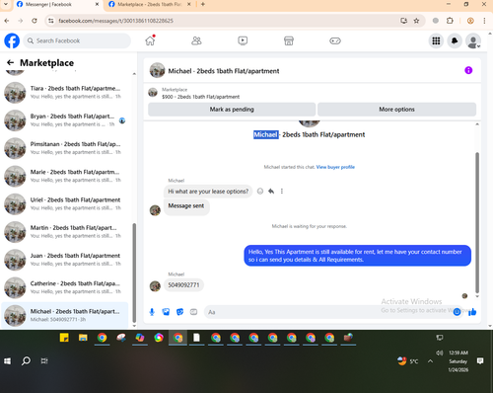
Task: Open emoji picker in message box
Action: [x=457, y=312]
